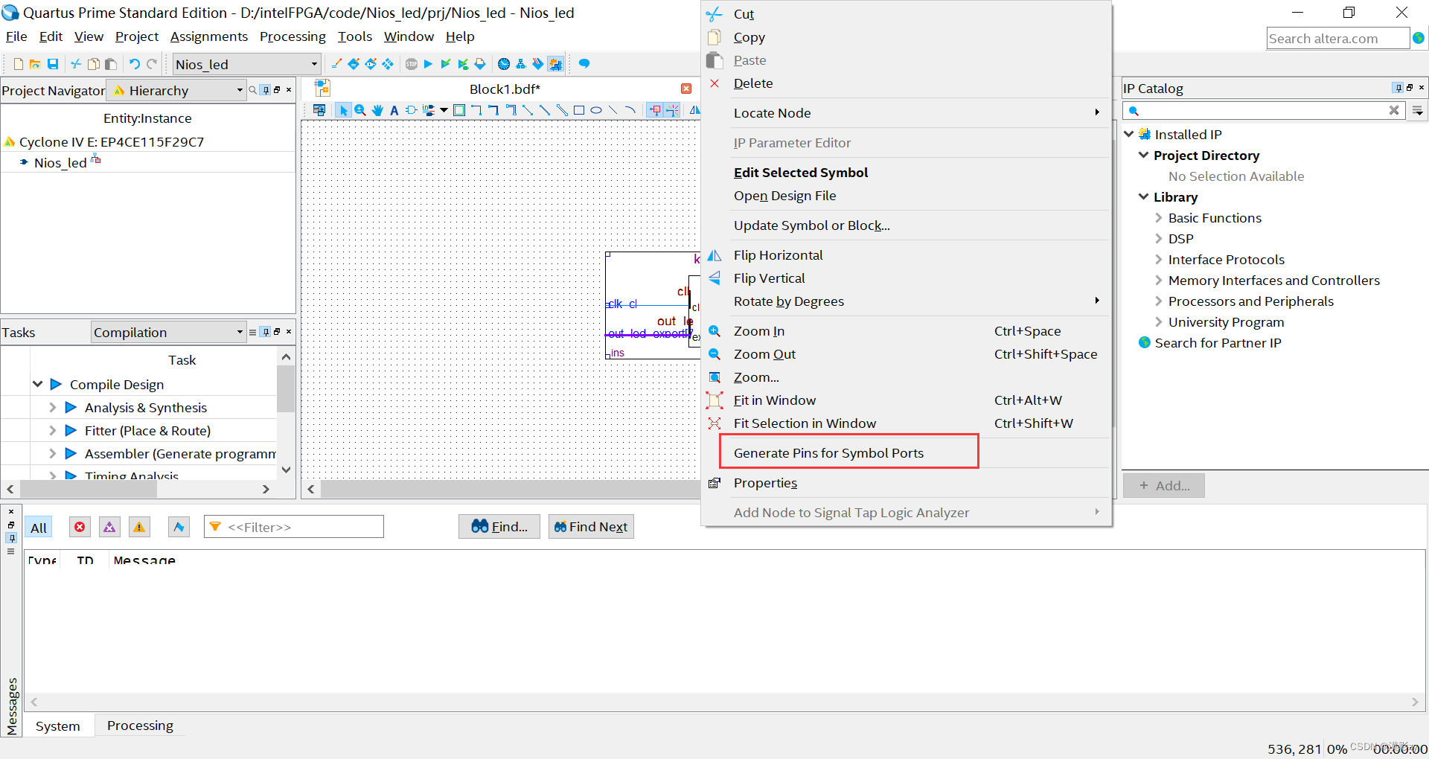Toggle the partial line selection button
The height and width of the screenshot is (759, 1429).
672,110
